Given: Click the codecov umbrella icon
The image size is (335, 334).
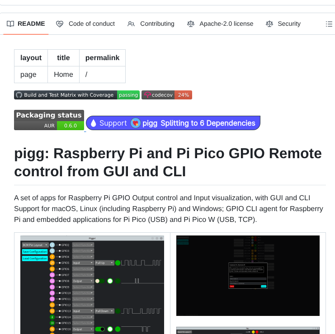Looking at the screenshot, I should click(147, 95).
